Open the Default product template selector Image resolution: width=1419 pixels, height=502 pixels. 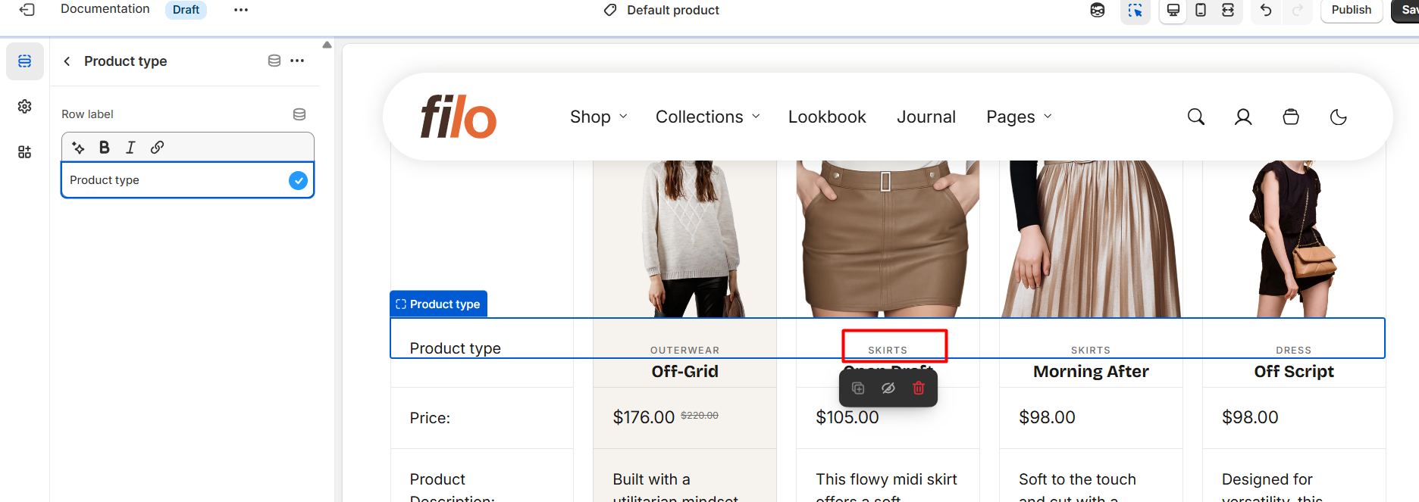click(x=662, y=10)
